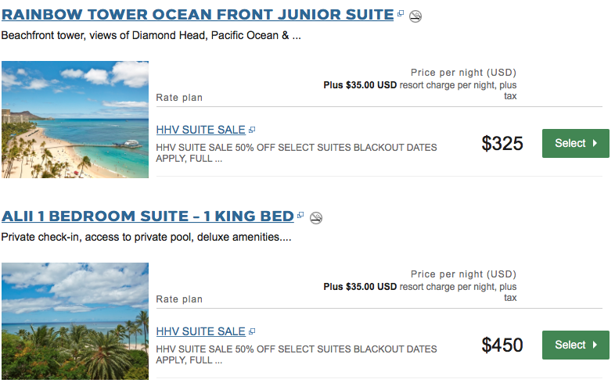The width and height of the screenshot is (615, 390).
Task: Click popup icon next to $450 HHV Suite Sale
Action: pos(252,331)
